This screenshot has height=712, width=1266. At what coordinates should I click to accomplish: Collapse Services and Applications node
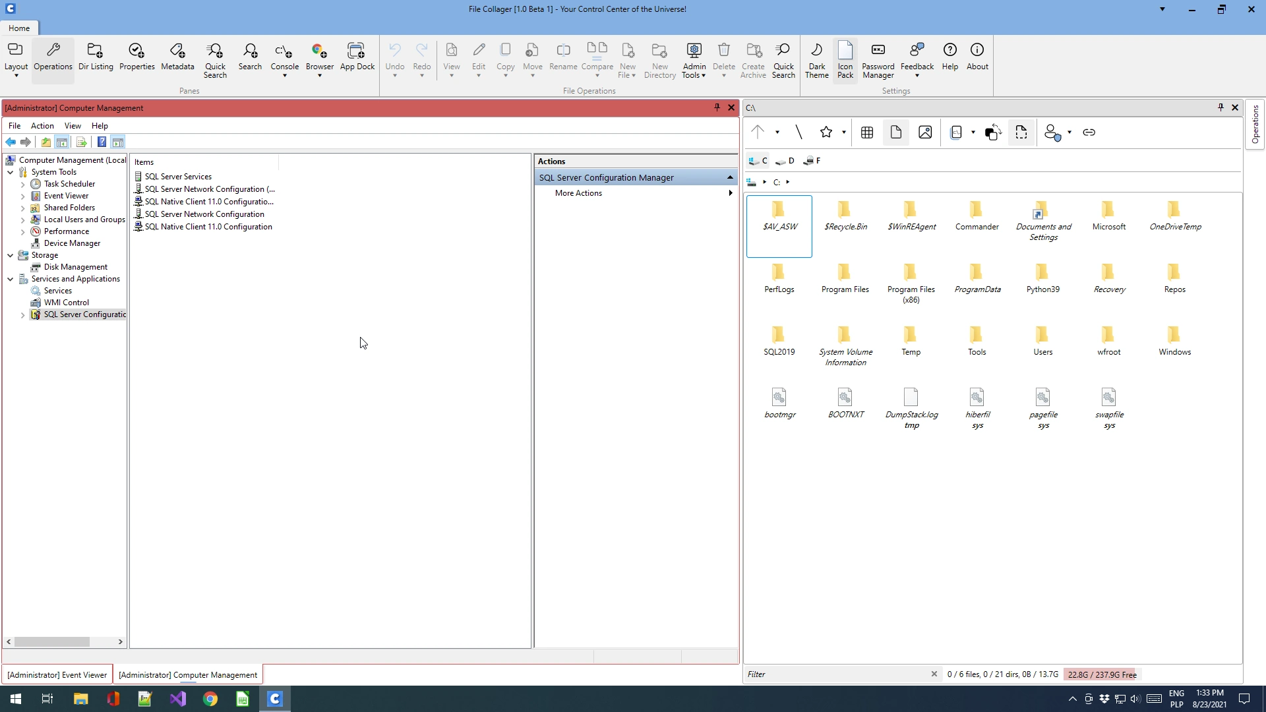[11, 279]
